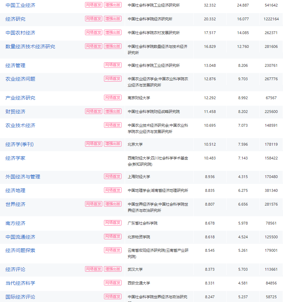The image size is (283, 302).
Task: Open the 数量经济技术经济研究 journal link
Action: (x=30, y=46)
